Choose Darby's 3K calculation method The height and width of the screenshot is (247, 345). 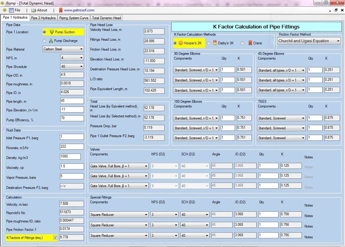[209, 43]
